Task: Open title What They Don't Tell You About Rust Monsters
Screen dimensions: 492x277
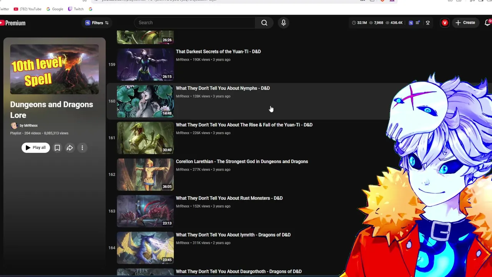Action: click(229, 198)
